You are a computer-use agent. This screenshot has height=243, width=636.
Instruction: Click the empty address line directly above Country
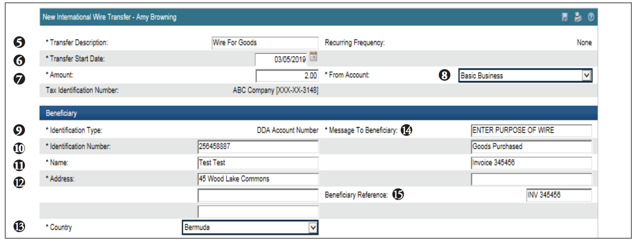[x=258, y=211]
